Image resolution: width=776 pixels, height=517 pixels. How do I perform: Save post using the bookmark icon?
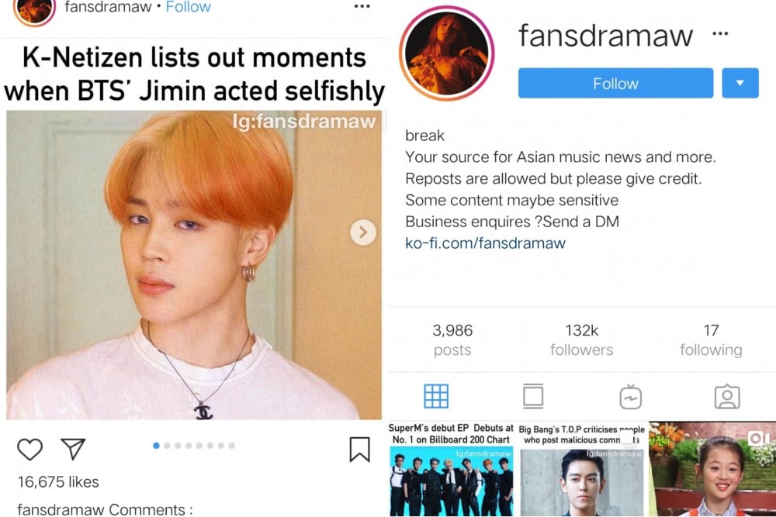pos(360,450)
